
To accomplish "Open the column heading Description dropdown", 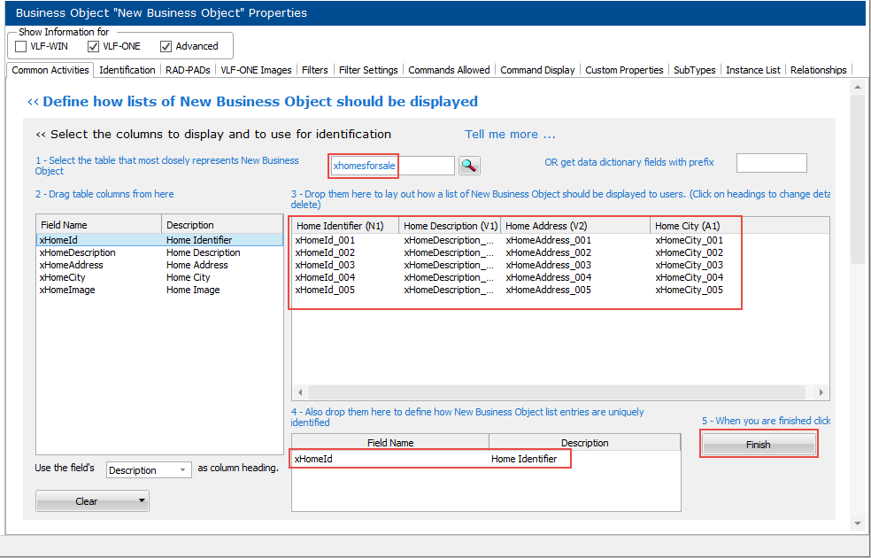I will pyautogui.click(x=148, y=470).
